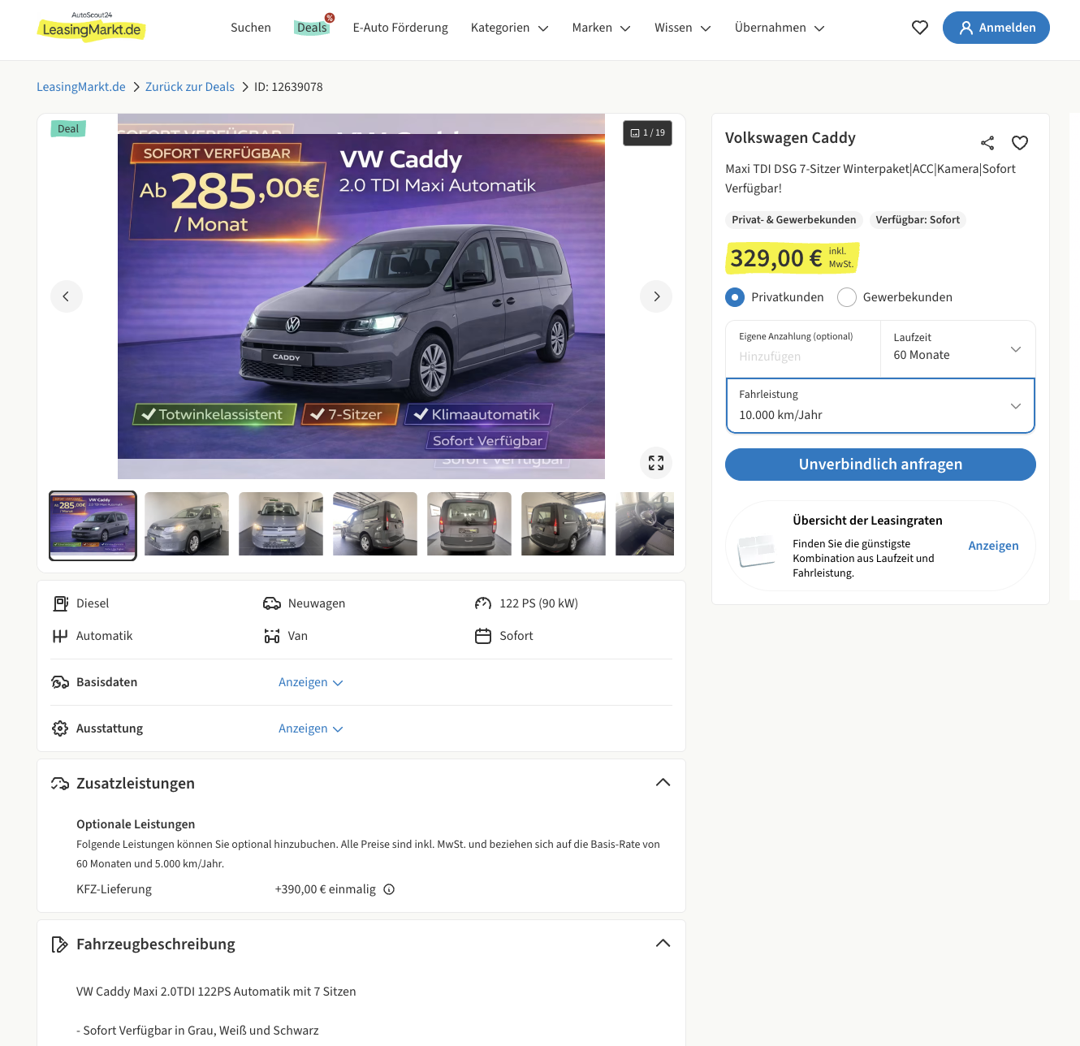Click the share icon beside Volkswagen Caddy

987,143
